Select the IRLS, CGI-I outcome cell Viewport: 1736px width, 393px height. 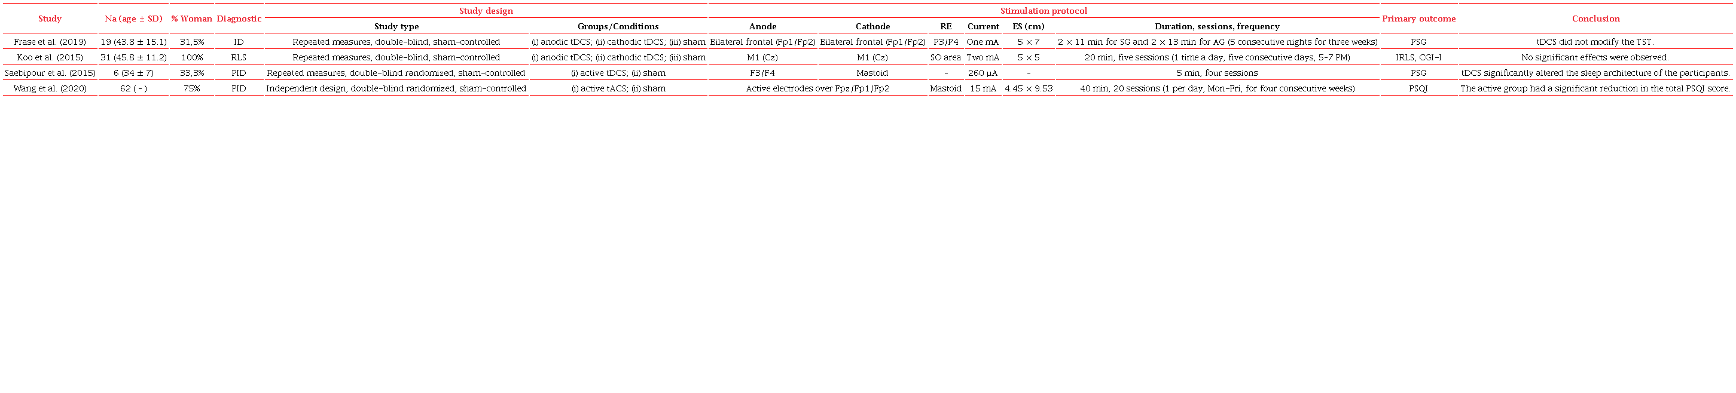pyautogui.click(x=1418, y=57)
